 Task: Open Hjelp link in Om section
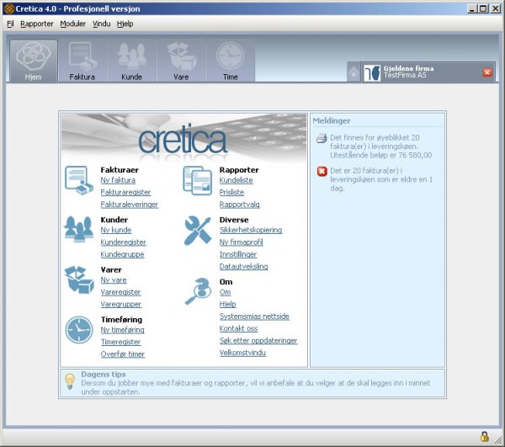228,305
